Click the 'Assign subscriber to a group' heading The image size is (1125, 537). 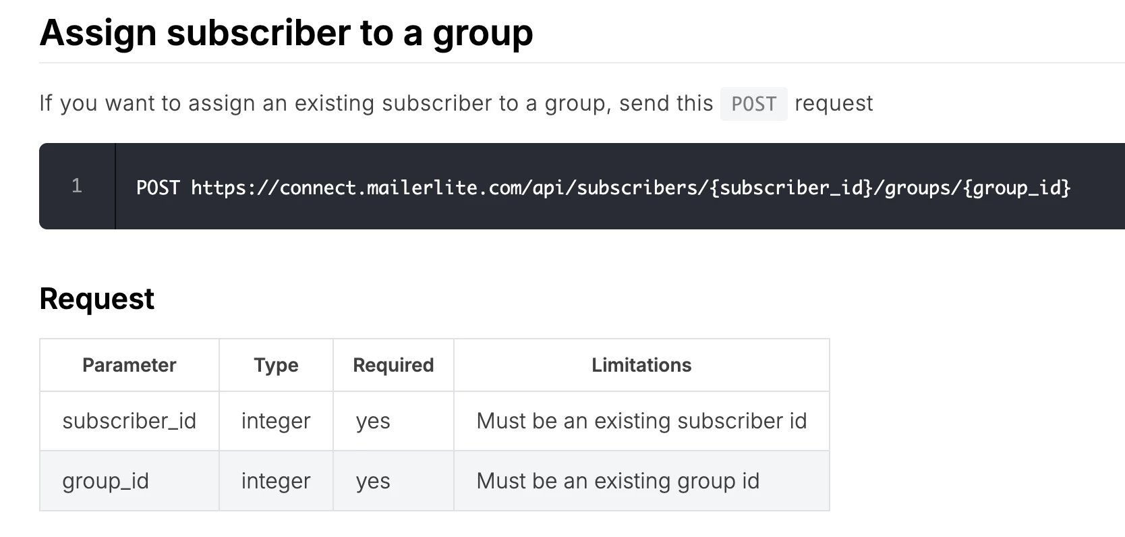click(x=286, y=32)
